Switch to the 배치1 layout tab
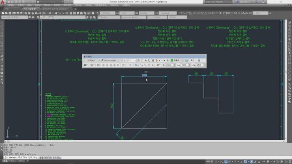This screenshot has width=292, height=164. (x=13, y=161)
